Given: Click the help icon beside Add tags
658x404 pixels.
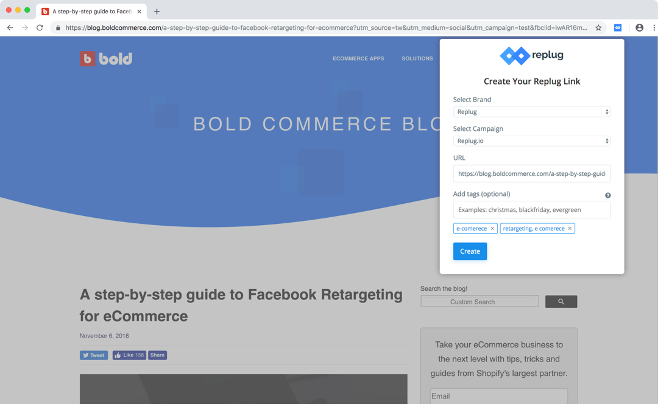Looking at the screenshot, I should click(607, 195).
